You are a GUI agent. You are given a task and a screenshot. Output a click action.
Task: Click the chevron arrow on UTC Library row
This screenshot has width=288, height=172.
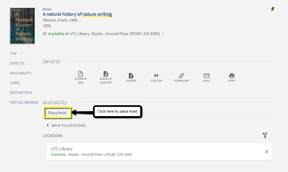point(267,152)
